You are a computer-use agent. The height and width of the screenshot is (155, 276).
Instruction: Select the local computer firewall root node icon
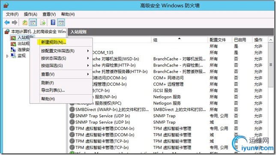point(7,32)
